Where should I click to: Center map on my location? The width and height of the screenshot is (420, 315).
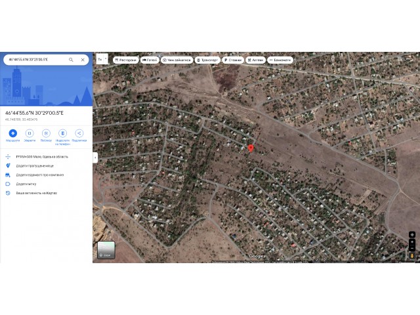point(412,235)
